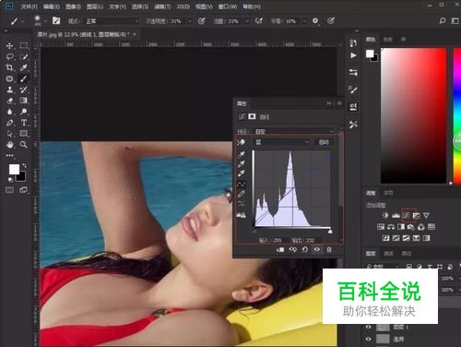Toggle Quick Mask mode
Viewport: 461px width, 347px height.
click(x=9, y=190)
